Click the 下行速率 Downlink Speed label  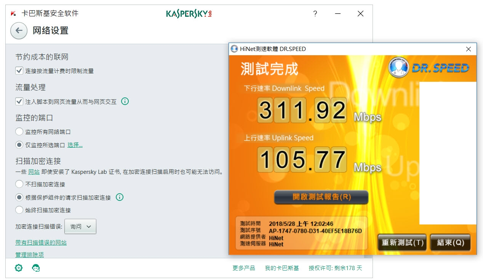coord(284,88)
